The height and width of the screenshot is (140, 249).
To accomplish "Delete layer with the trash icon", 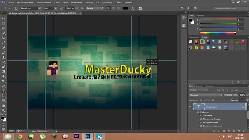I will click(x=244, y=131).
